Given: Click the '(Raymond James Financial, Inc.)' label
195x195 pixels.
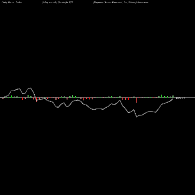Looking at the screenshot, I should [111, 2].
